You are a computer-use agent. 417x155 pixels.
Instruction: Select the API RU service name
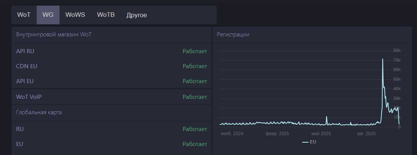25,51
